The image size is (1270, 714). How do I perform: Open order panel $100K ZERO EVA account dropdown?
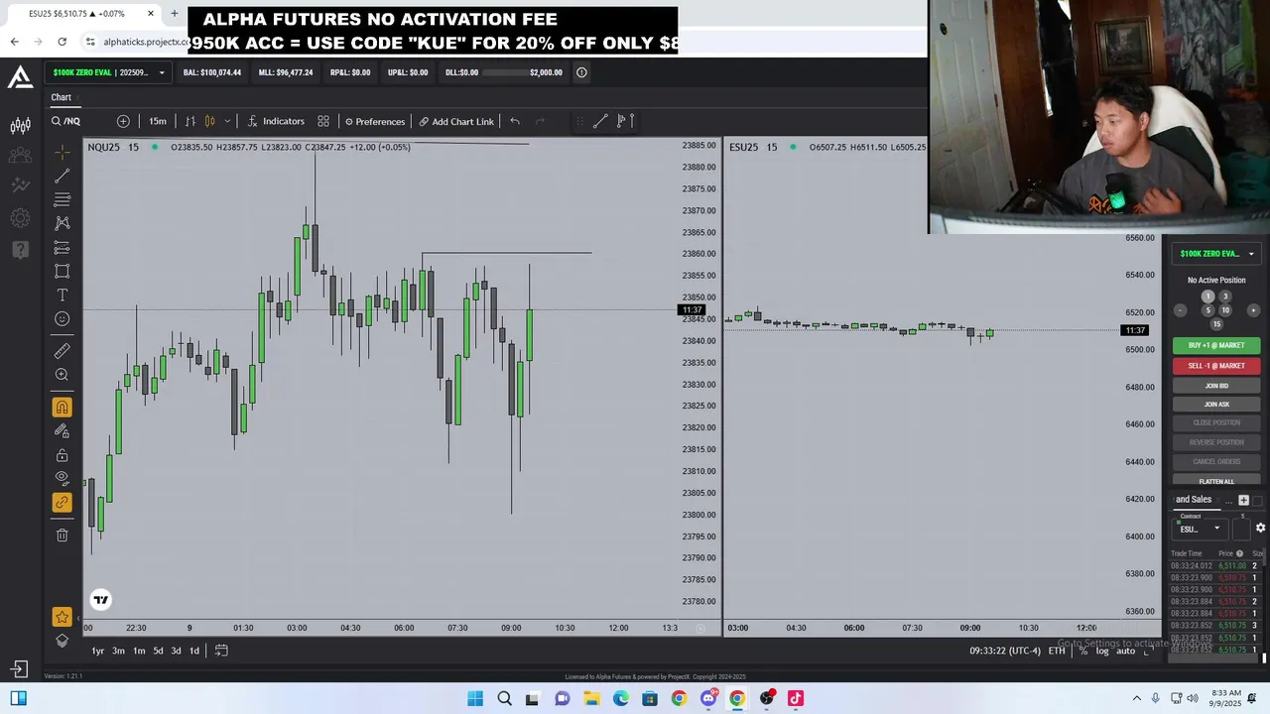coord(1216,254)
